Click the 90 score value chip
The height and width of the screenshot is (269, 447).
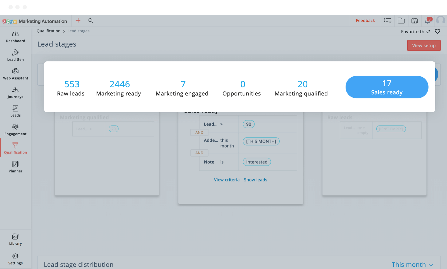point(249,124)
